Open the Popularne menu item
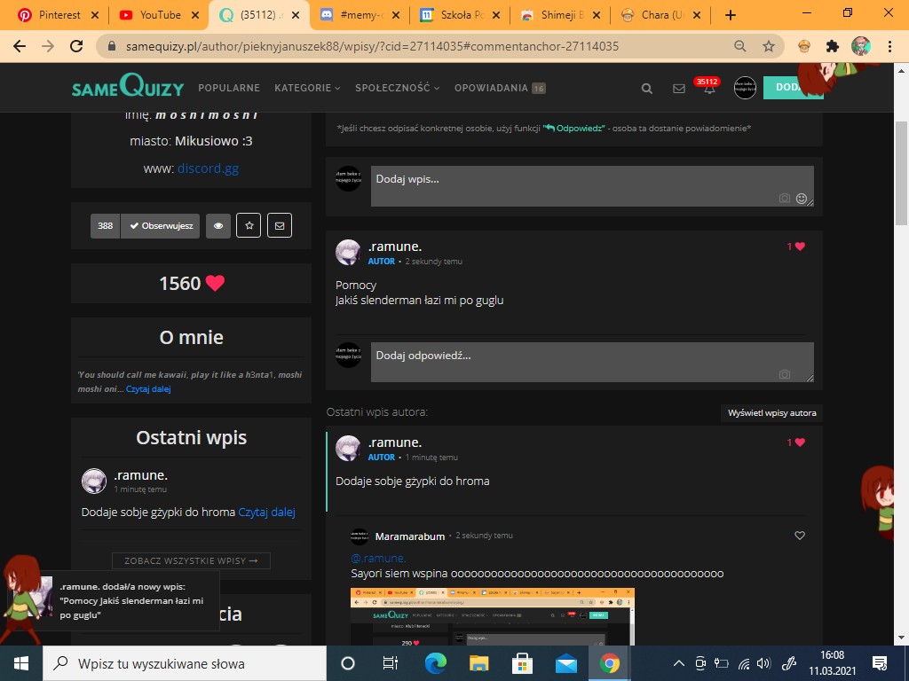Screen dimensions: 909x681 coord(229,88)
